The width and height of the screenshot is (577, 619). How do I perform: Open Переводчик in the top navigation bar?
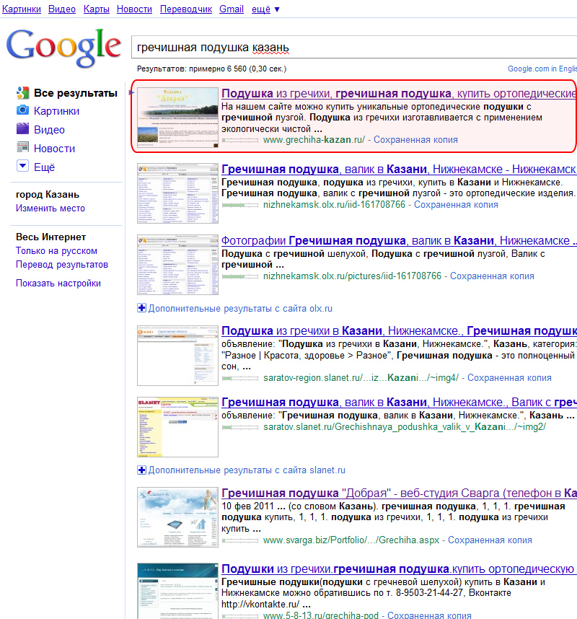[186, 9]
